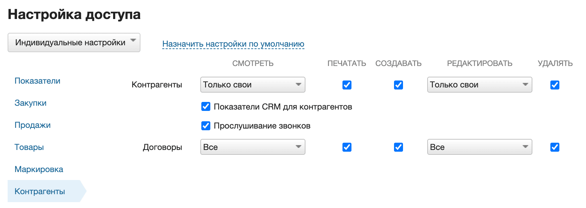This screenshot has height=208, width=586.
Task: Disable the Создавать permission for Контрагенты
Action: (x=398, y=85)
